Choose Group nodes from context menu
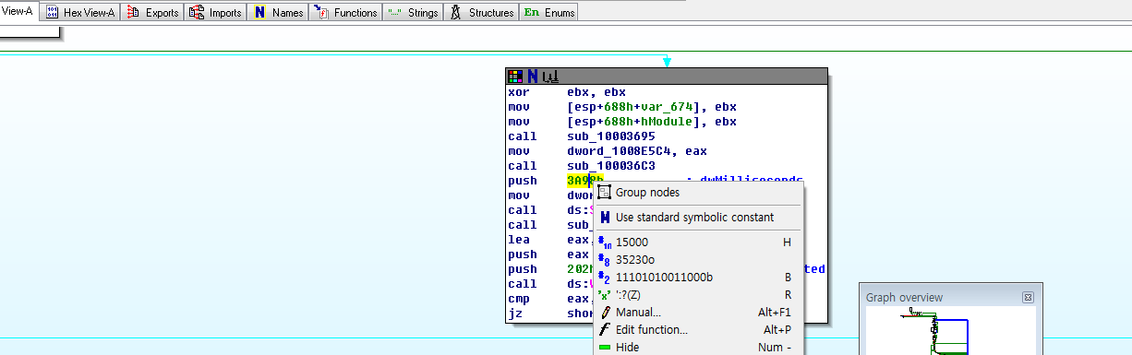 pos(698,193)
